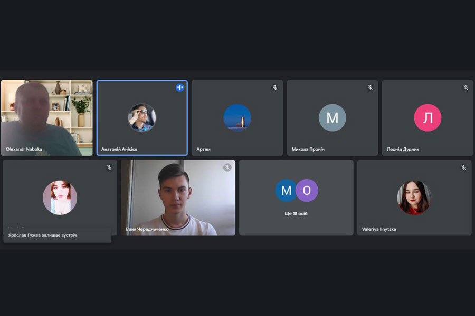This screenshot has height=316, width=475.
Task: Click the 'Ярослав Гужва залишає зустріч' notification
Action: 57,235
